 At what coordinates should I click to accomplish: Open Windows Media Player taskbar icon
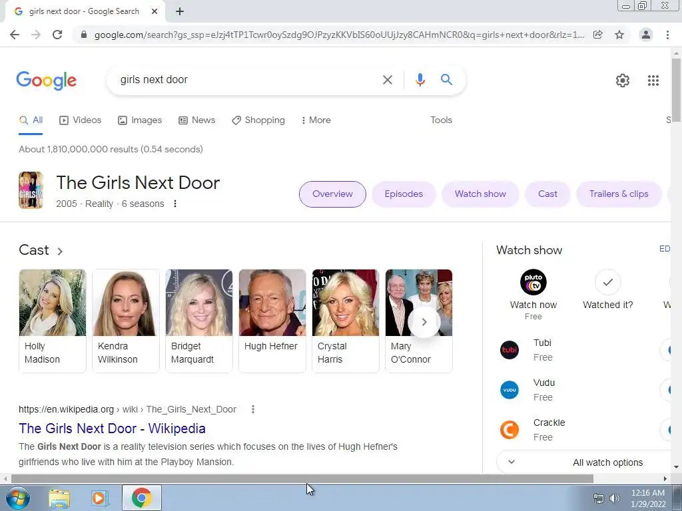pyautogui.click(x=99, y=498)
